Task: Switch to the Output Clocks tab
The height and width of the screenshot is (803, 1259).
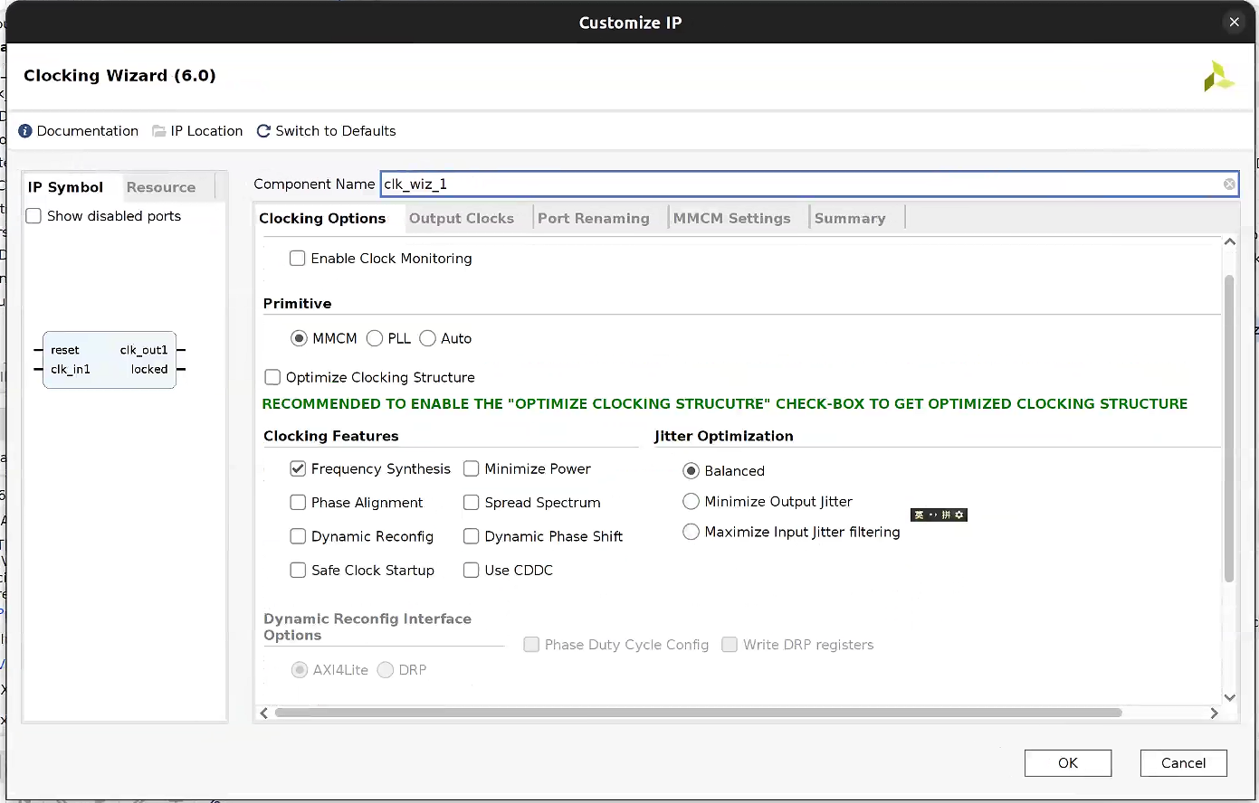Action: point(461,218)
